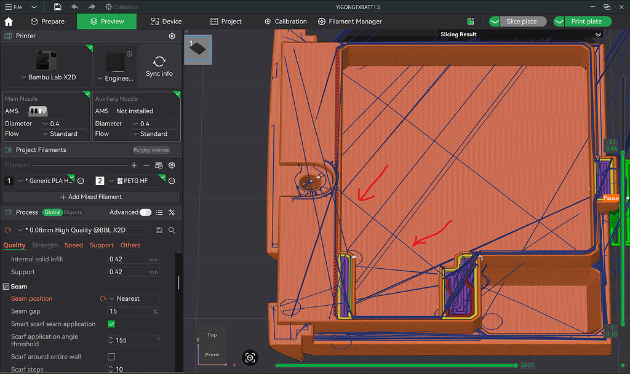Search process settings magnifier icon
Screen dimensions: 630x374
click(172, 230)
